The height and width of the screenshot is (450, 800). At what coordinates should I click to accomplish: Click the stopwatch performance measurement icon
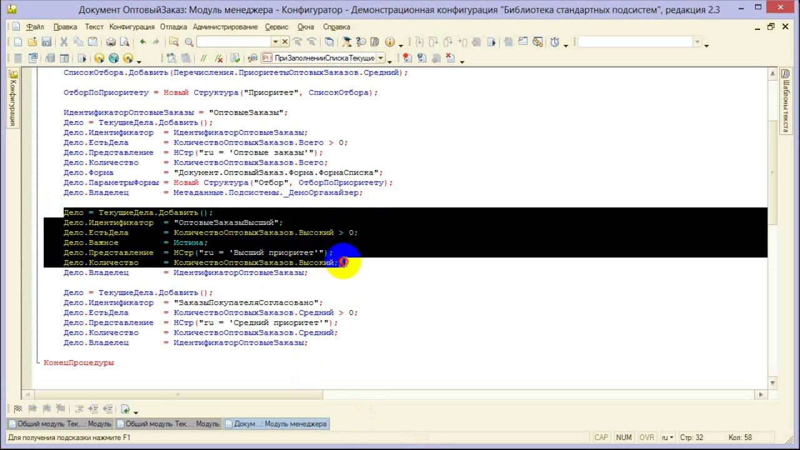[x=554, y=42]
